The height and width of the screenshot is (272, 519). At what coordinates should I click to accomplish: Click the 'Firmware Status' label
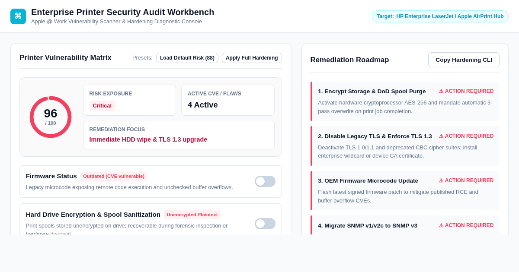[51, 176]
